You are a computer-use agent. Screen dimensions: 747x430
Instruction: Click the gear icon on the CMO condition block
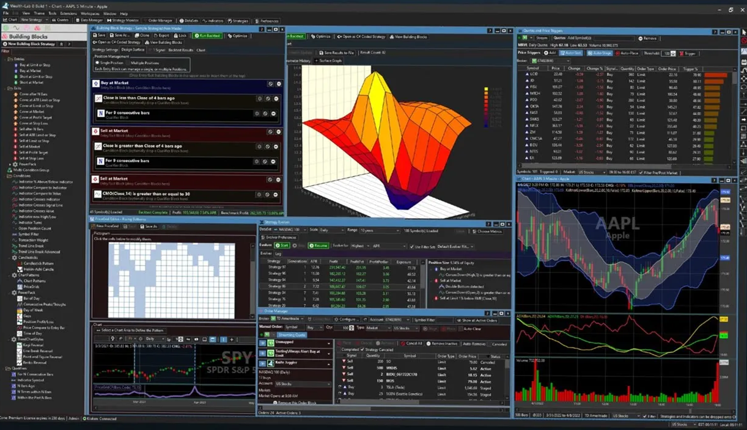259,194
